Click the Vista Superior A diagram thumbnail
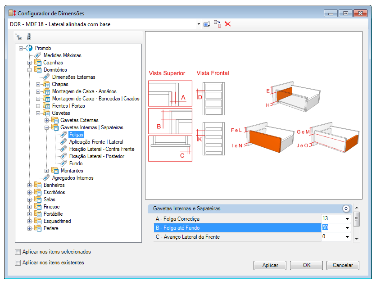The image size is (376, 281). tap(170, 94)
